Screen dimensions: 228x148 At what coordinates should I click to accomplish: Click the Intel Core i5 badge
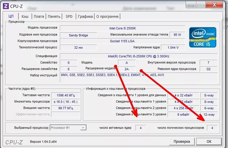pos(203,37)
